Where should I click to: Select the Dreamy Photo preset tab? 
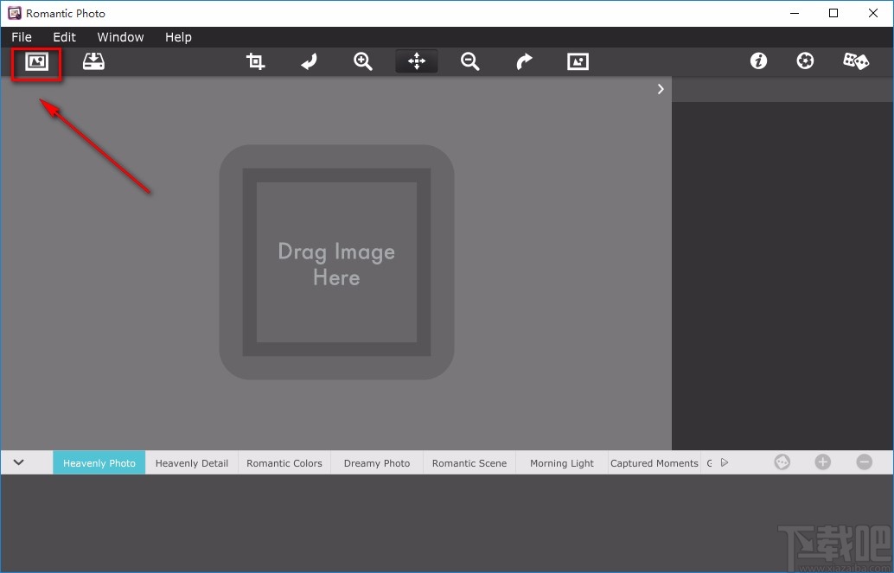pyautogui.click(x=377, y=463)
